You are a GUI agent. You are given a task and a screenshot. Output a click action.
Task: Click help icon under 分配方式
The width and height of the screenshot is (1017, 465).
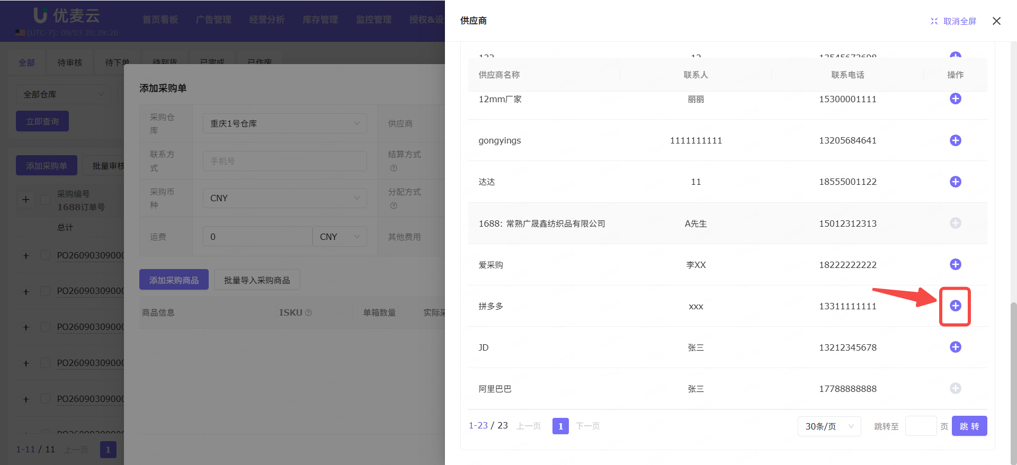[394, 206]
